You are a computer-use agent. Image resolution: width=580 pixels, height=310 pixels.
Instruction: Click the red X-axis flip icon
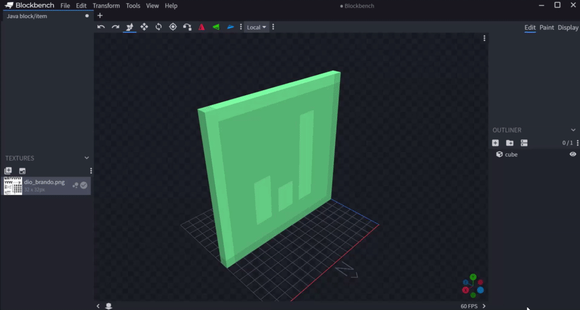[x=202, y=27]
